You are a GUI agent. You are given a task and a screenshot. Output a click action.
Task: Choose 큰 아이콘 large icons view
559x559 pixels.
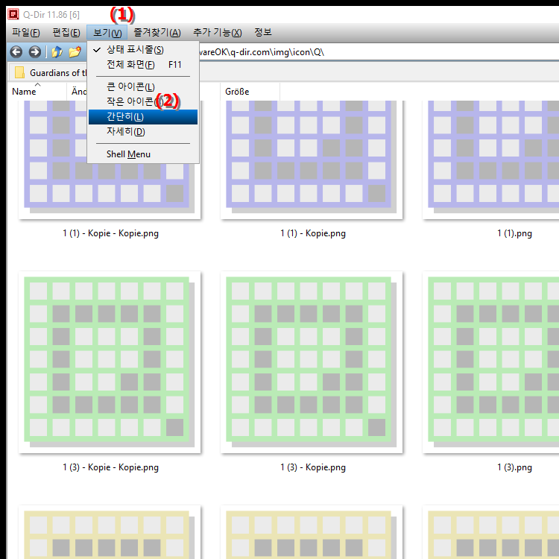pyautogui.click(x=130, y=87)
